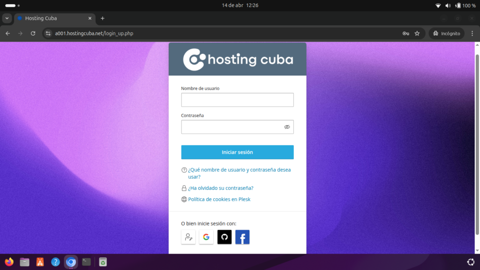Select the Hosting Cuba tab

(x=52, y=18)
